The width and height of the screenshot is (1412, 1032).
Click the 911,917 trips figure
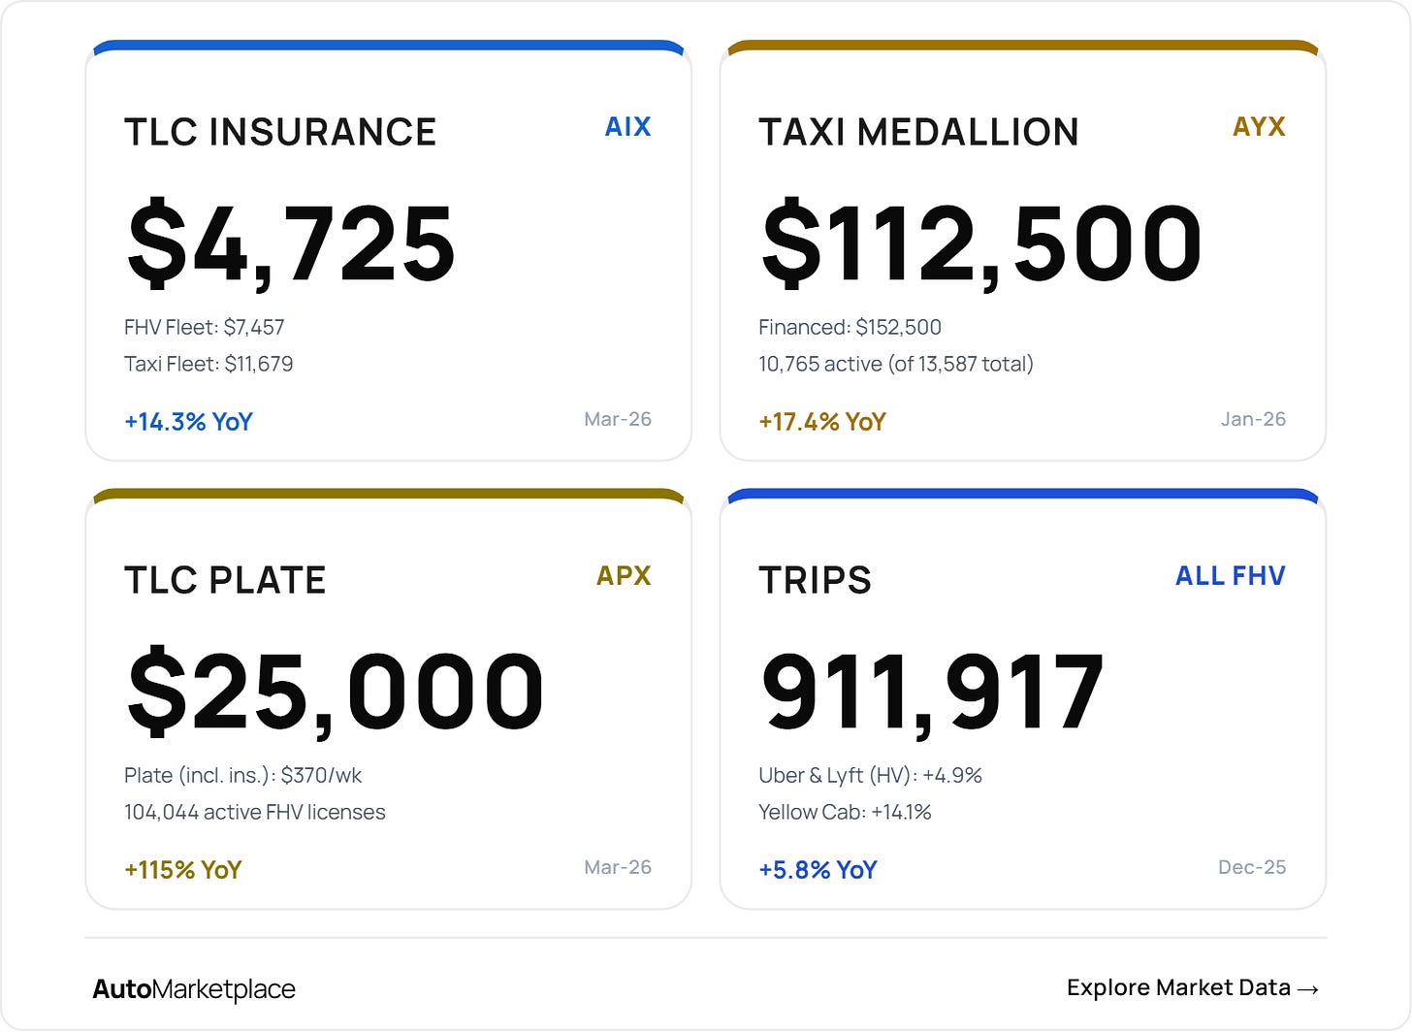point(932,692)
